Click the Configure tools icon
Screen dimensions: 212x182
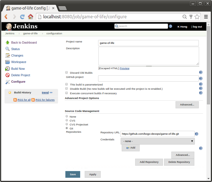[8, 82]
